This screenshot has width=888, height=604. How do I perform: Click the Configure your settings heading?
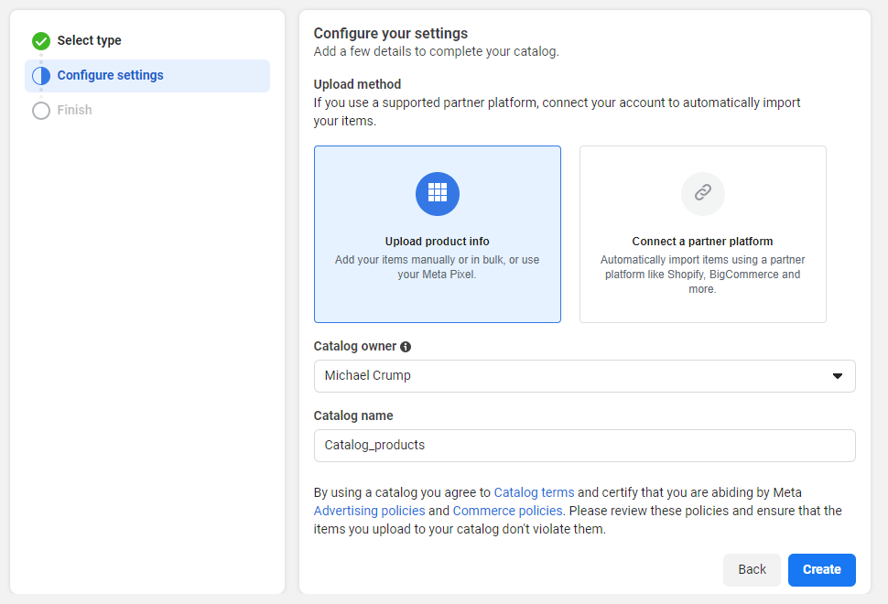[x=391, y=33]
